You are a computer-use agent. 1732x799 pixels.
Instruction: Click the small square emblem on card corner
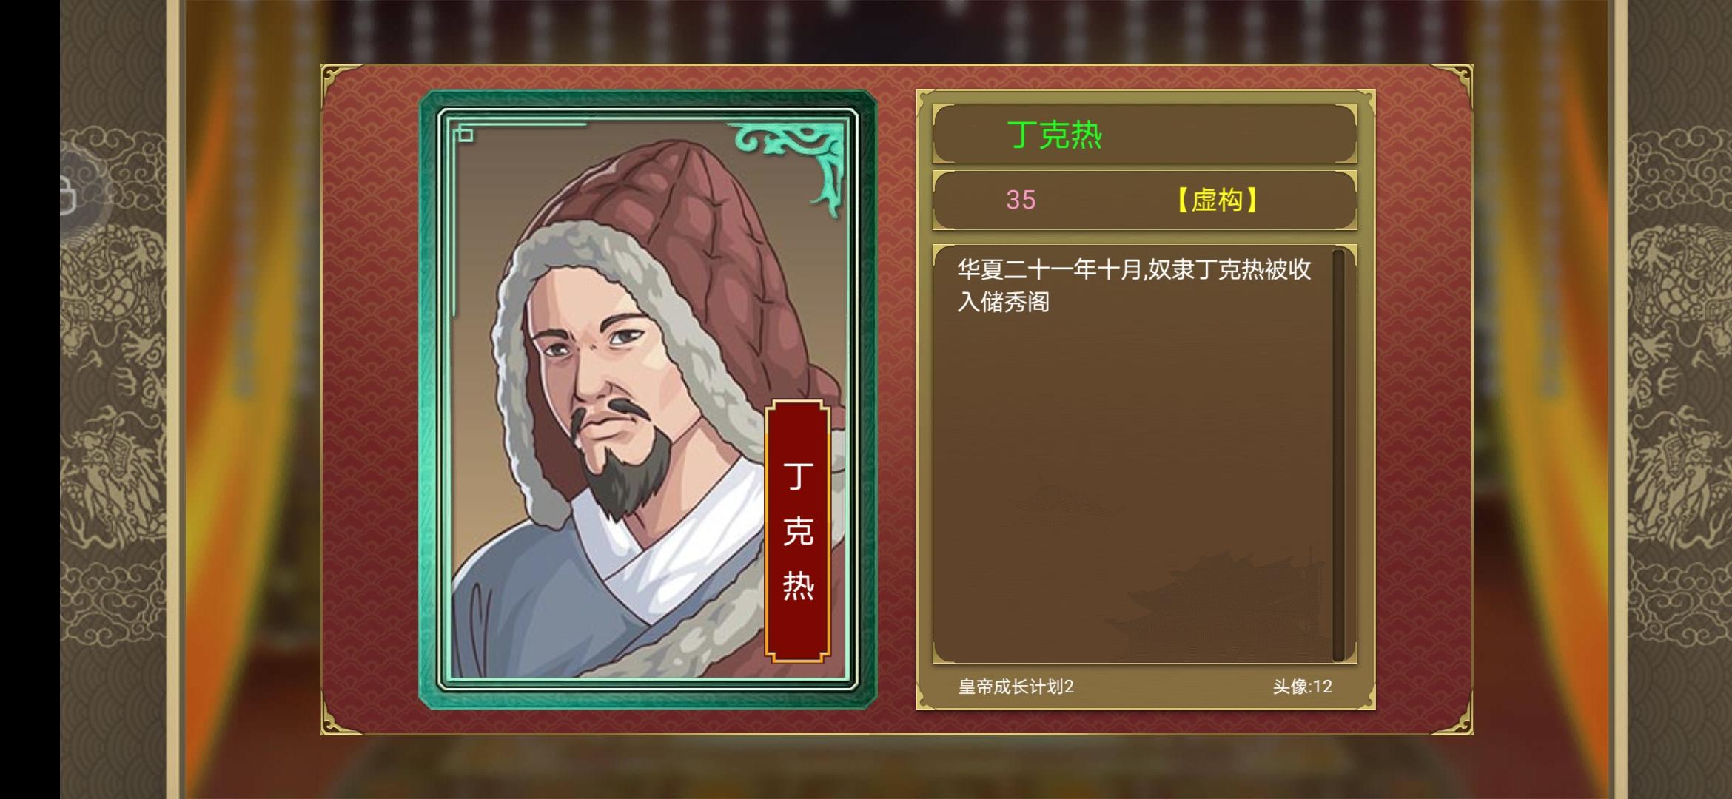tap(464, 134)
